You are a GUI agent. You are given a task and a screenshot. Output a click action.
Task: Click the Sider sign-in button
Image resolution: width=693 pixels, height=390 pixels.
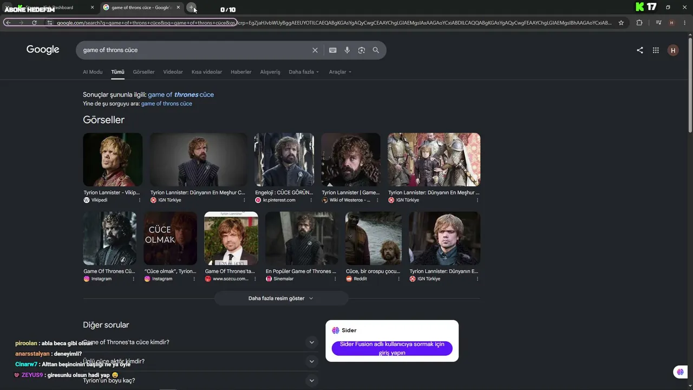tap(392, 348)
